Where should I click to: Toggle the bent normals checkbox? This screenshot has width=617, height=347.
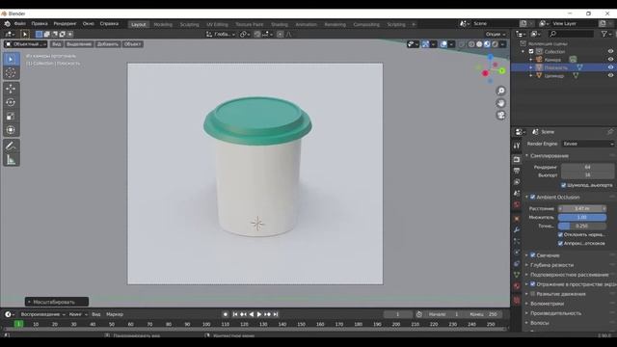[x=561, y=235]
